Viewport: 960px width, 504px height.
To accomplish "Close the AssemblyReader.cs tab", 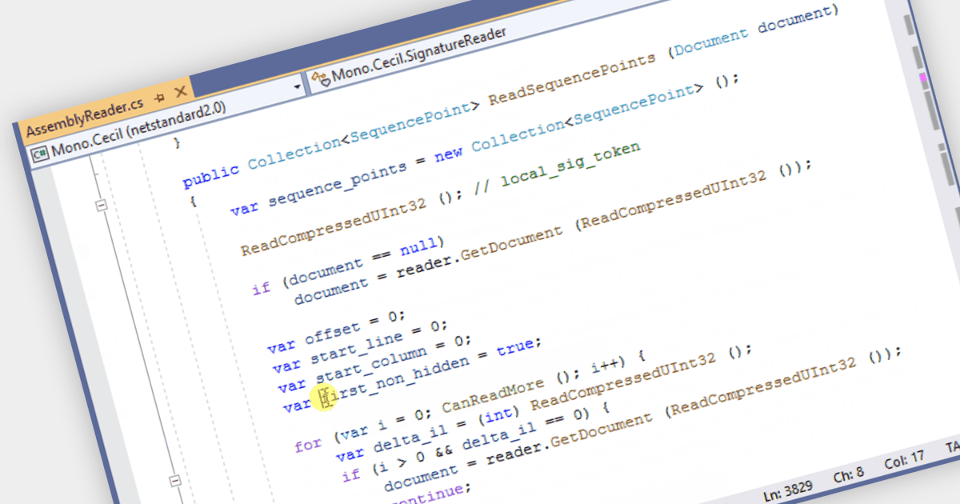I will (179, 91).
